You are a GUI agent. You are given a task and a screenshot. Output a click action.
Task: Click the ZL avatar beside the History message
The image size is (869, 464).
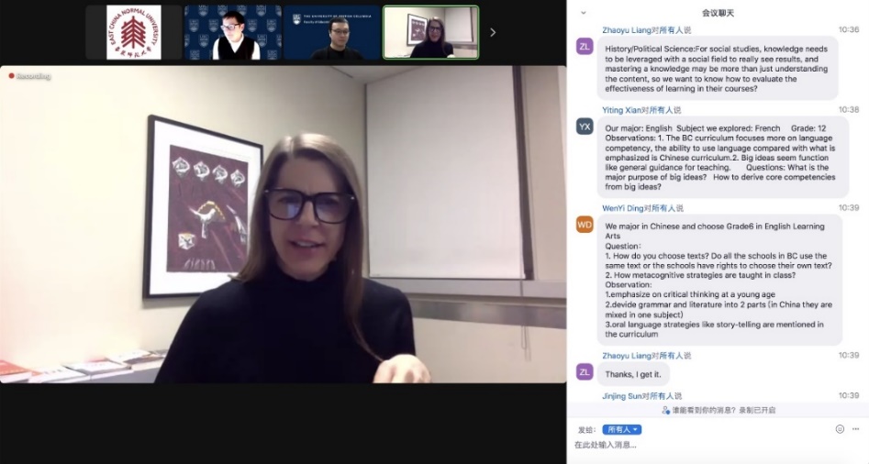585,47
